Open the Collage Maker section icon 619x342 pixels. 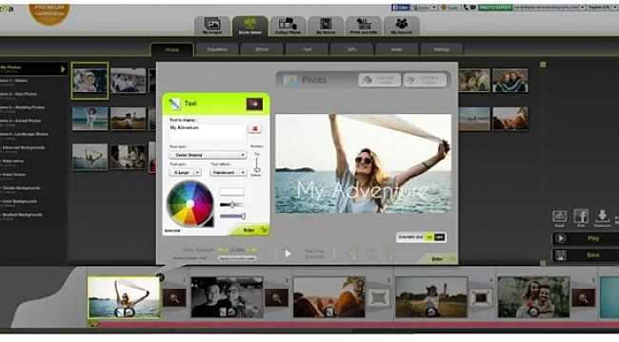click(288, 26)
